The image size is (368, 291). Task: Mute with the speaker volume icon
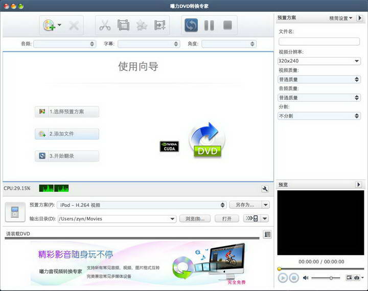tap(305, 278)
